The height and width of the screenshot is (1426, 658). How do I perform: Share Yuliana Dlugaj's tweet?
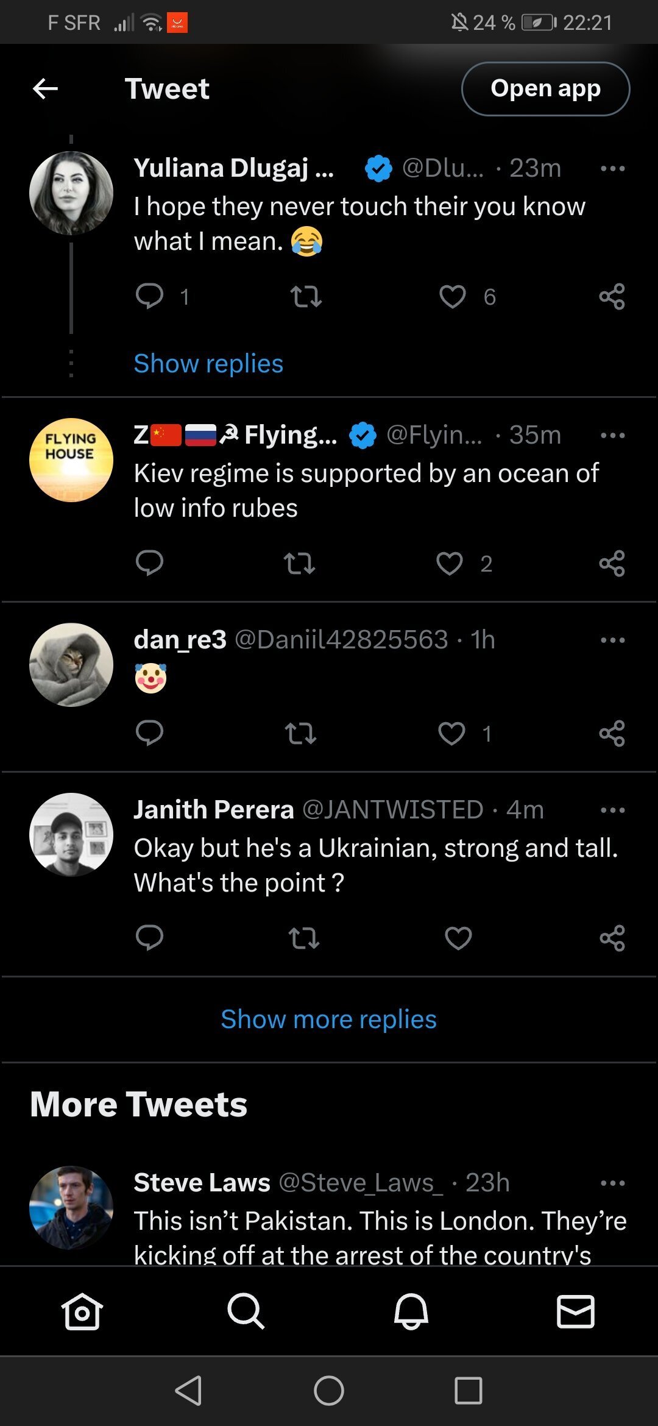click(612, 297)
